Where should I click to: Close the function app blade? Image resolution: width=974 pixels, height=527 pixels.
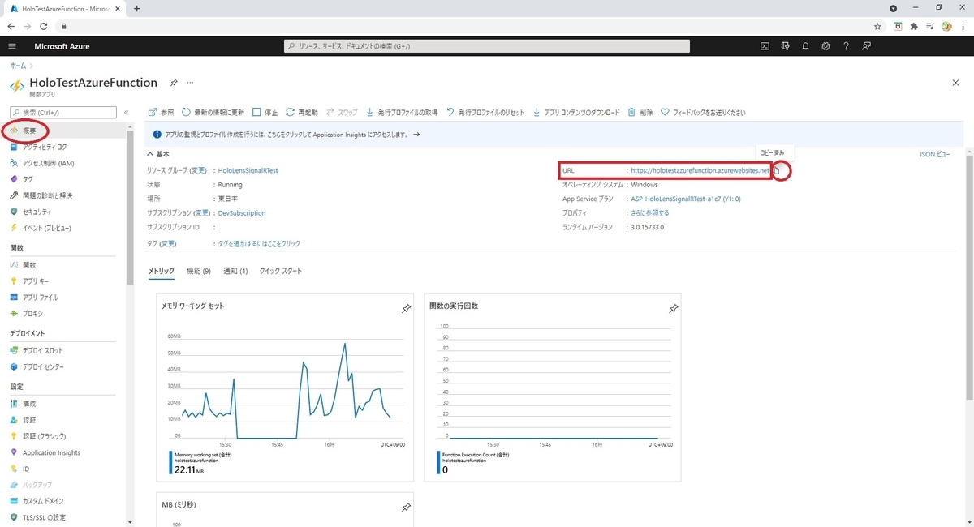coord(955,83)
